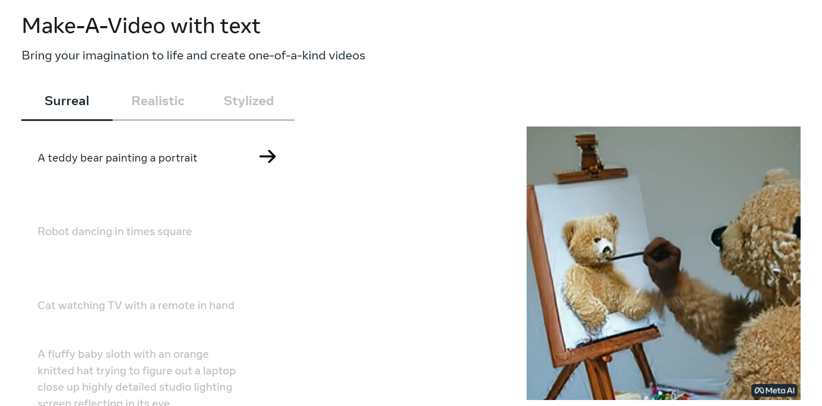This screenshot has width=822, height=406.
Task: Select the Stylized tab
Action: [248, 101]
